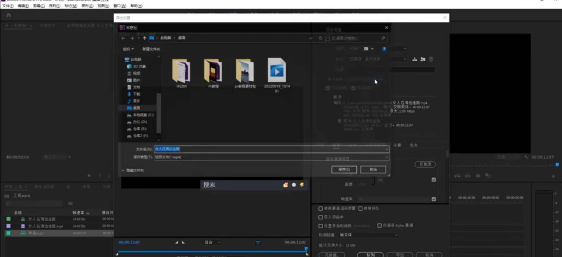Click the blue playhead on export timeline
Image resolution: width=562 pixels, height=257 pixels.
306,249
